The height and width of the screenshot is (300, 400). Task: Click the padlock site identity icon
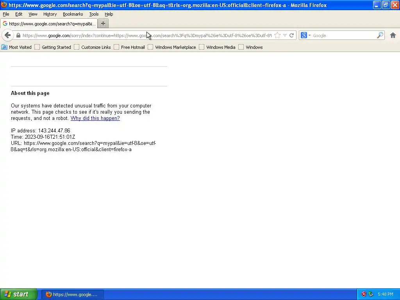pyautogui.click(x=18, y=36)
